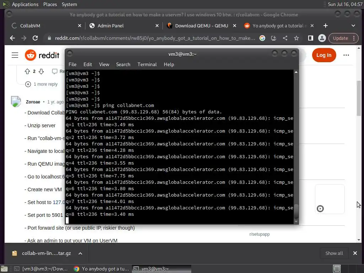Close the CollabVM tab
The width and height of the screenshot is (364, 273).
coord(79,26)
